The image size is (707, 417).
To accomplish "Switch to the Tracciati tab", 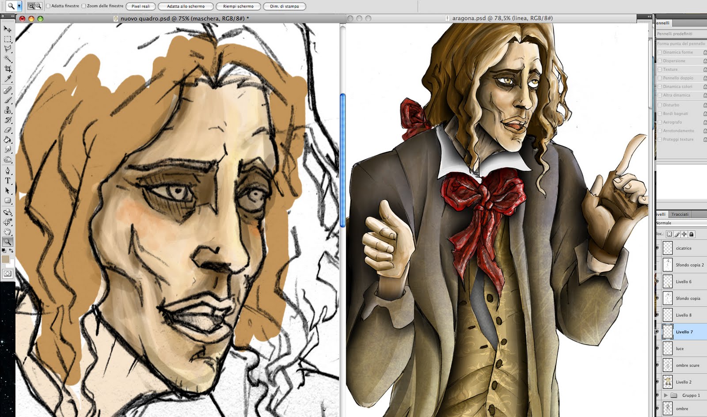I will pyautogui.click(x=680, y=214).
